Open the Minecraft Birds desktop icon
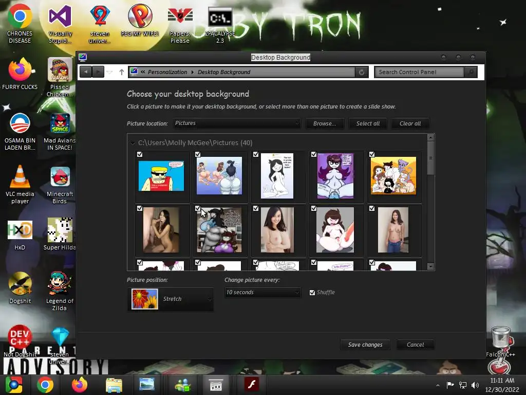Image resolution: width=526 pixels, height=395 pixels. coord(60,184)
